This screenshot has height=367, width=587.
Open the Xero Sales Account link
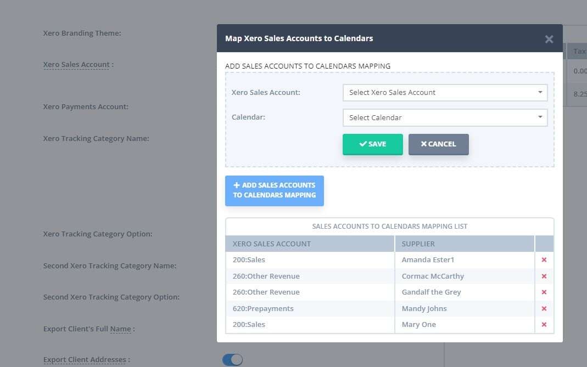[x=76, y=64]
